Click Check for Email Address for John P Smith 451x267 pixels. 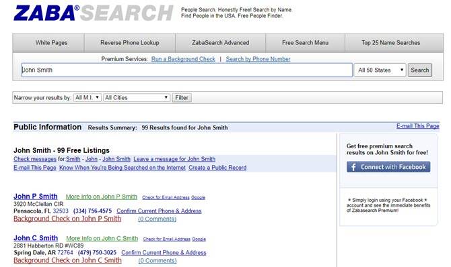166,198
